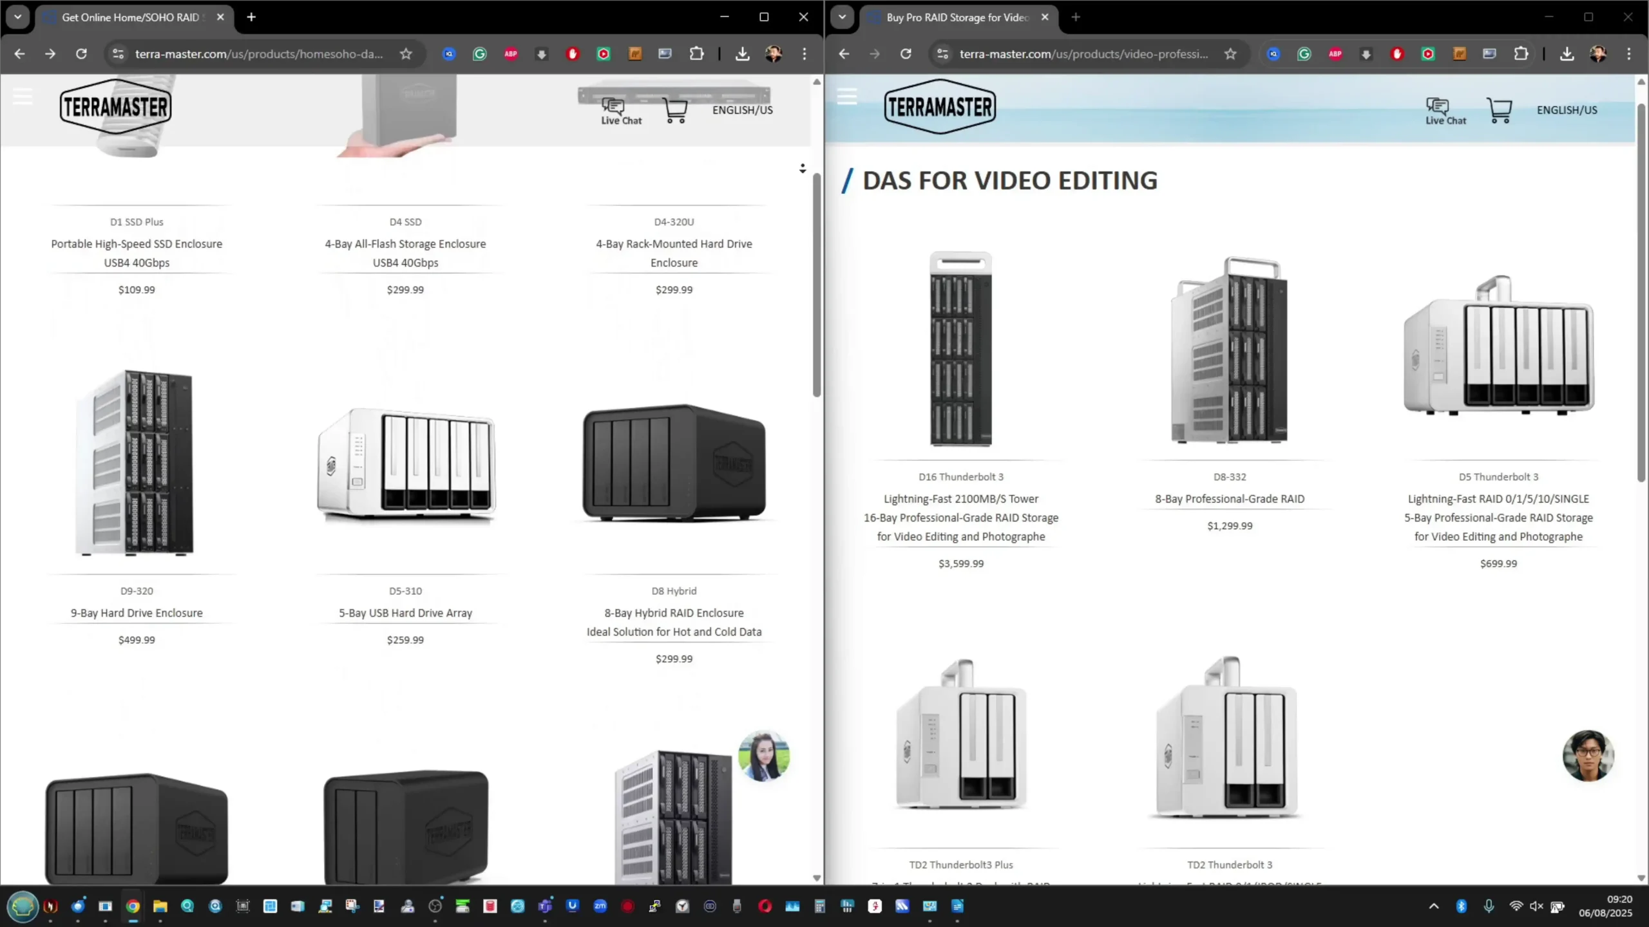Viewport: 1649px width, 927px height.
Task: Open ENGLISH/US language selector in right window
Action: click(x=1567, y=110)
